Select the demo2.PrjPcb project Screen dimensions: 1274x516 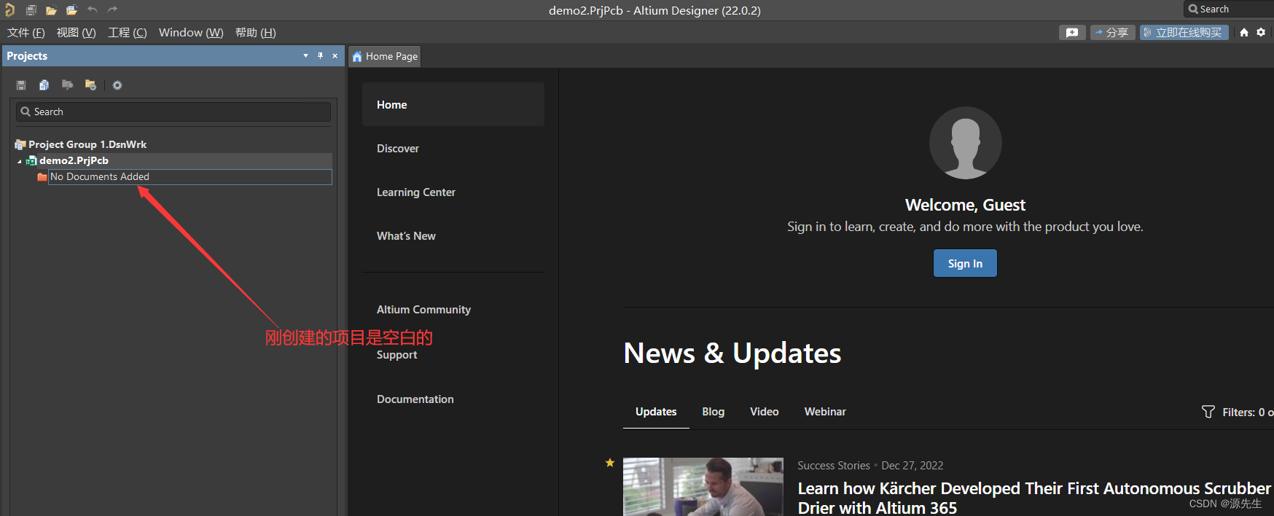click(x=74, y=160)
